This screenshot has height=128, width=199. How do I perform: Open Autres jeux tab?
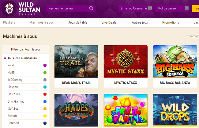click(x=140, y=22)
